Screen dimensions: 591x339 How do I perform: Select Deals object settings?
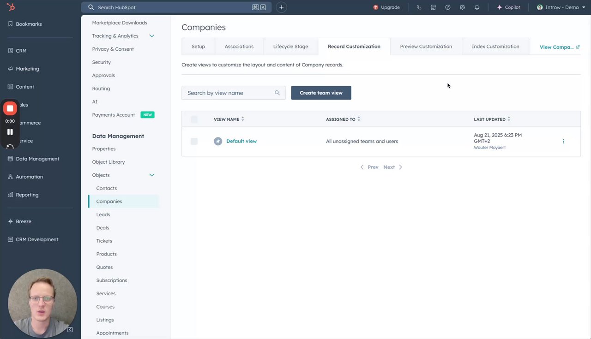click(x=103, y=228)
